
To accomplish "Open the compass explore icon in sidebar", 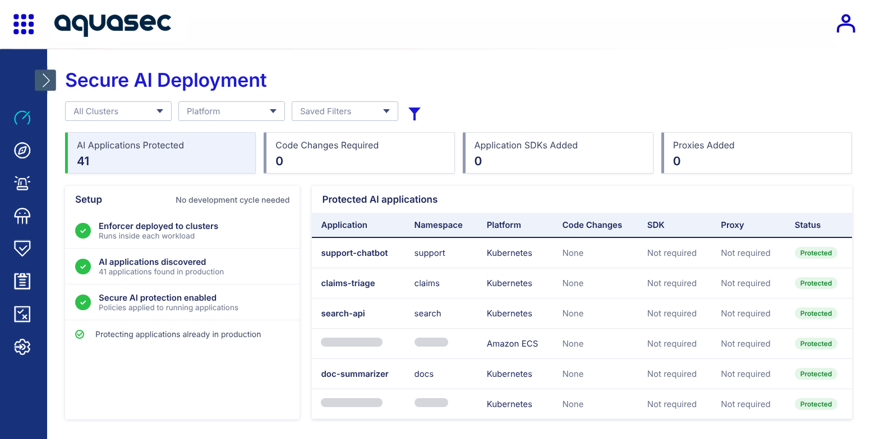I will [x=22, y=151].
